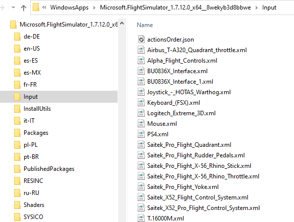Expand the hidden path double-chevron
This screenshot has width=294, height=222.
(x=44, y=8)
